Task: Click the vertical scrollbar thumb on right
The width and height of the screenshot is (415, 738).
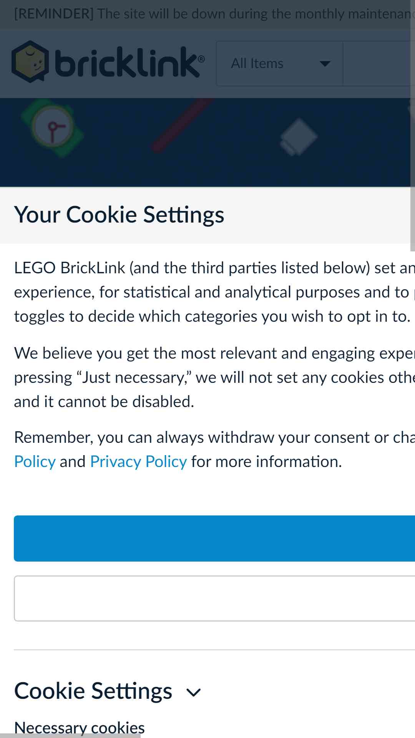Action: 413,126
